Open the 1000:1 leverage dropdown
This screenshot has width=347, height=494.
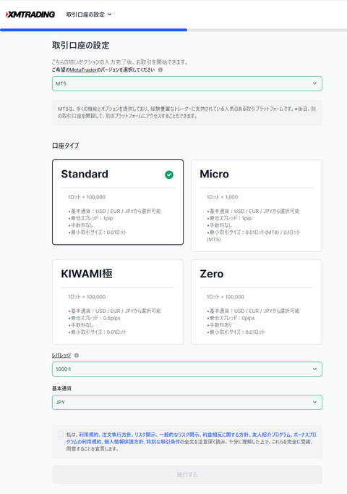[187, 369]
